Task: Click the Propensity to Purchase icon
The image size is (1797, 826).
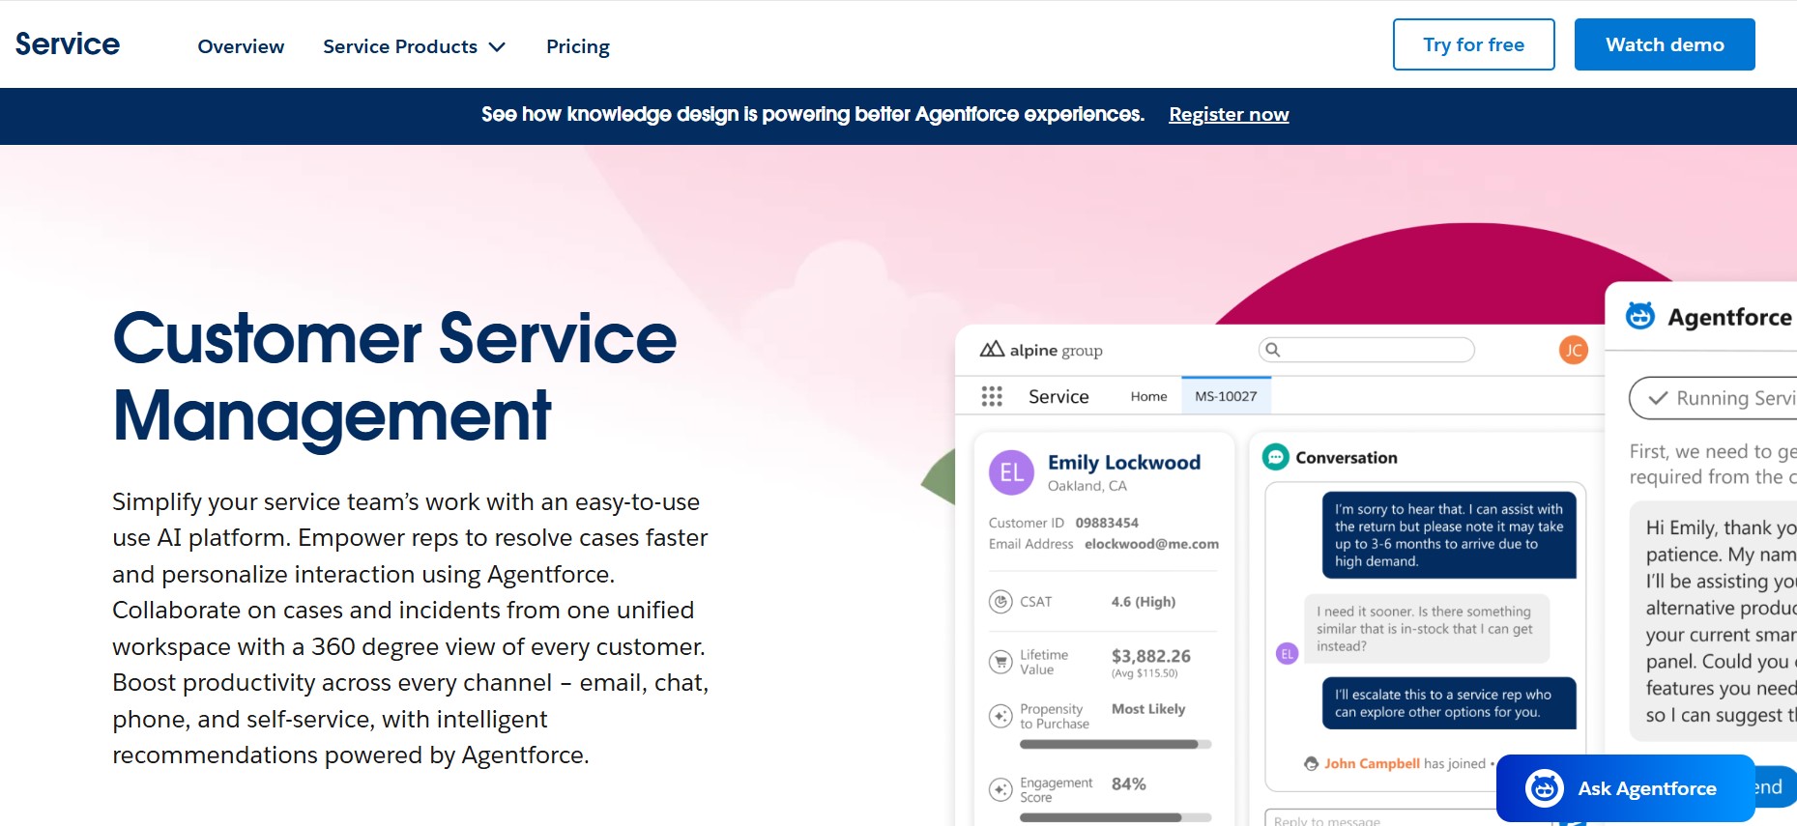Action: pos(1000,716)
